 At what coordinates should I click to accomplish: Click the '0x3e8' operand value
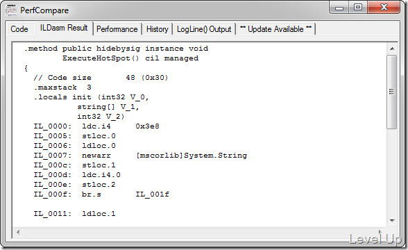click(148, 126)
